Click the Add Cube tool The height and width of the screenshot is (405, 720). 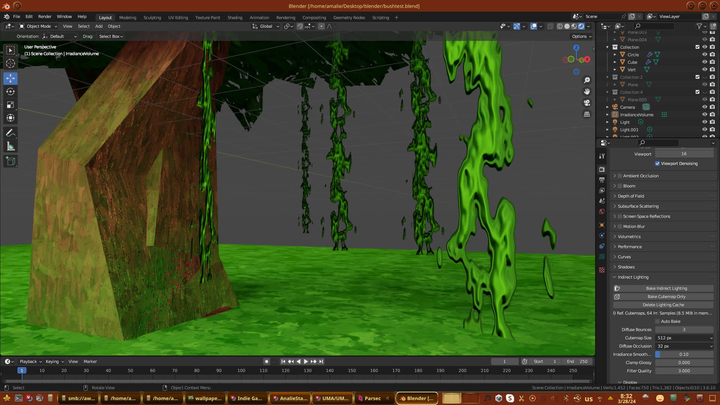tap(10, 161)
